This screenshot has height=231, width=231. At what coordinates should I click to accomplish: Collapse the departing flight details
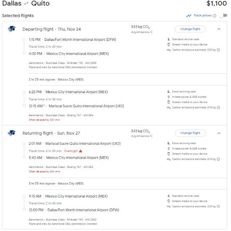point(219,29)
